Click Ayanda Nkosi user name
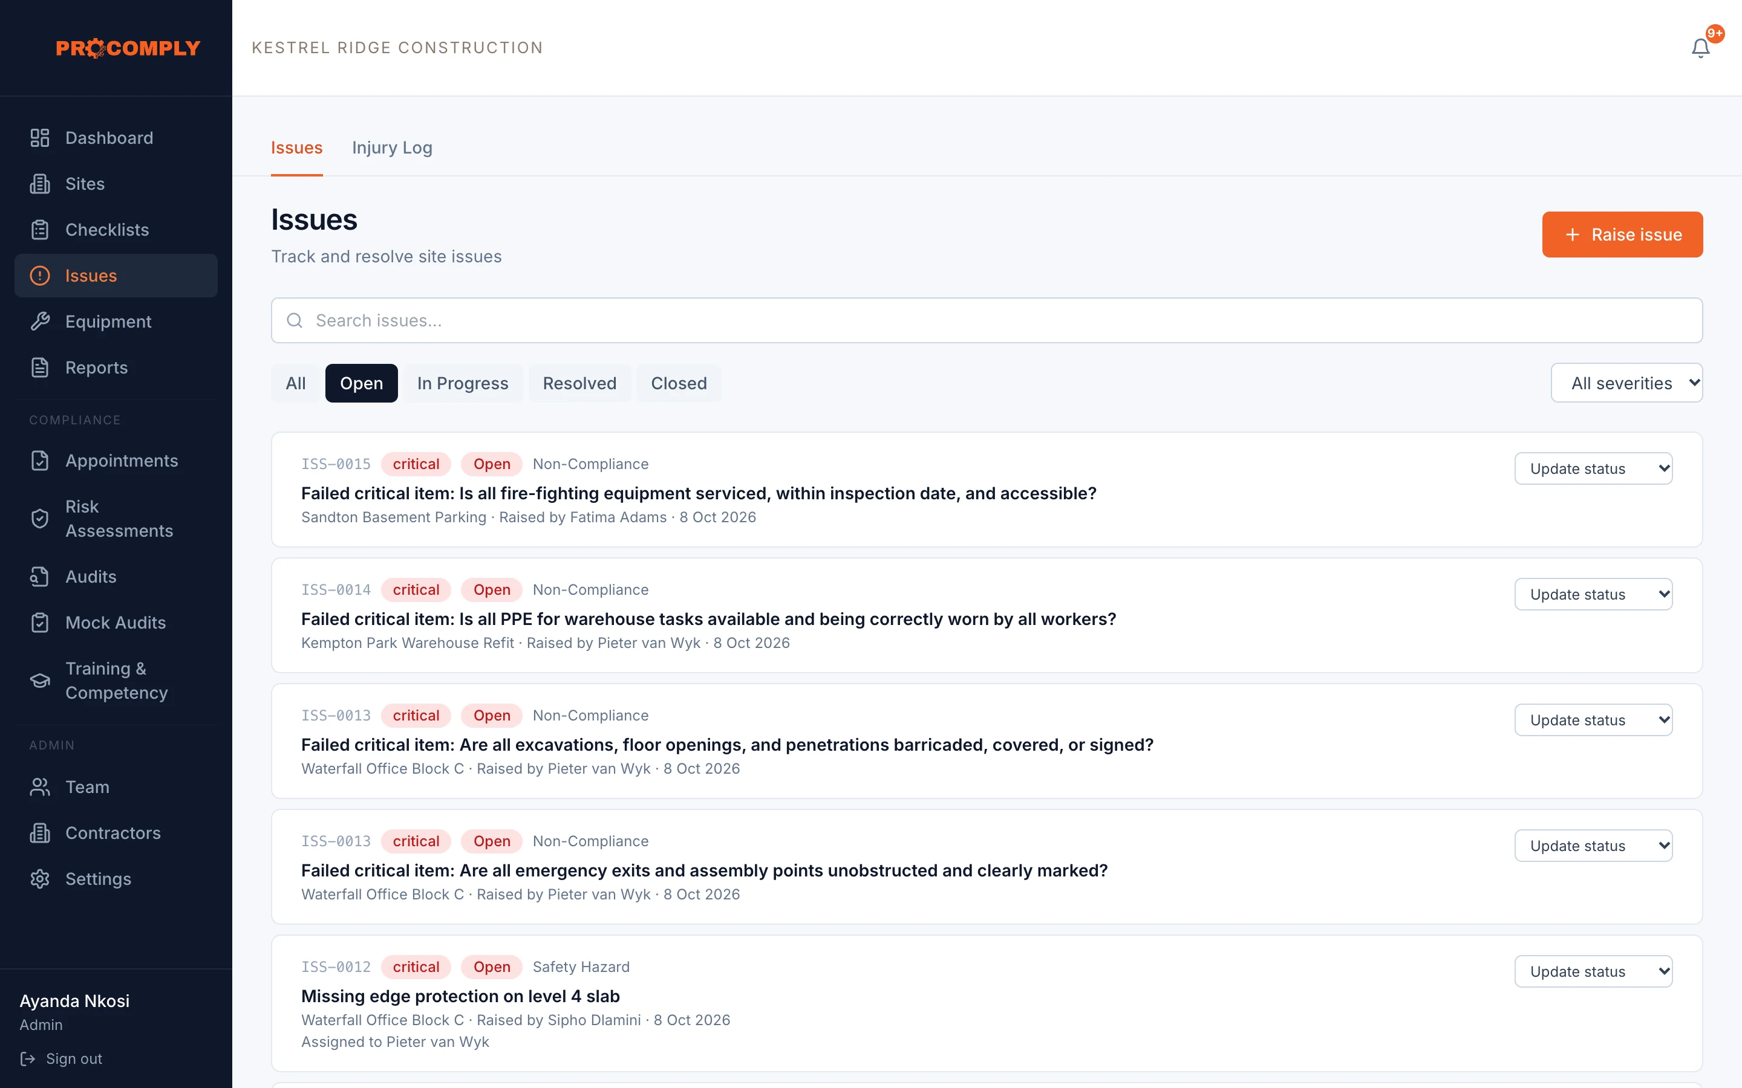Screen dimensions: 1742x1088 (75, 1001)
